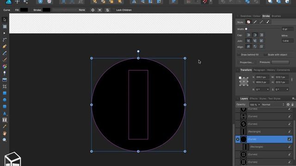Select the Vector Crop tool
Viewport: 296px width, 166px height.
[x=5, y=86]
